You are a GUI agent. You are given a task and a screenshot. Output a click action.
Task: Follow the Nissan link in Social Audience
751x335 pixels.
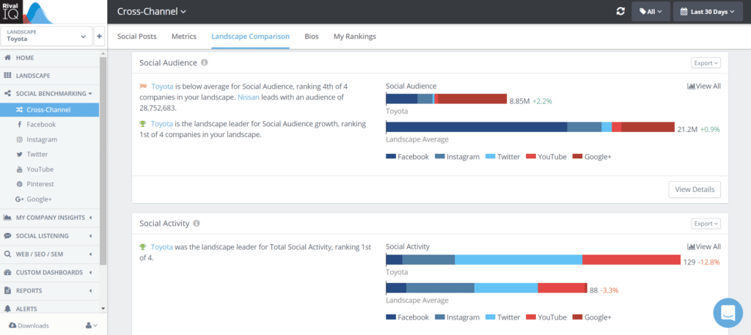coord(247,97)
